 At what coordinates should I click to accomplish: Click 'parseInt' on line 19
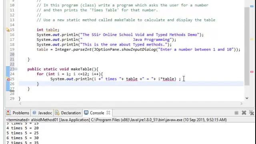[82, 50]
